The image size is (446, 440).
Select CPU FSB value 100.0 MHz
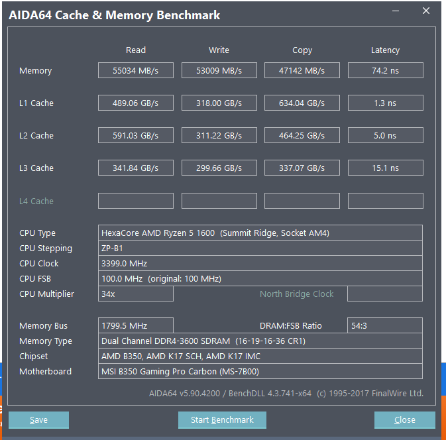point(260,278)
